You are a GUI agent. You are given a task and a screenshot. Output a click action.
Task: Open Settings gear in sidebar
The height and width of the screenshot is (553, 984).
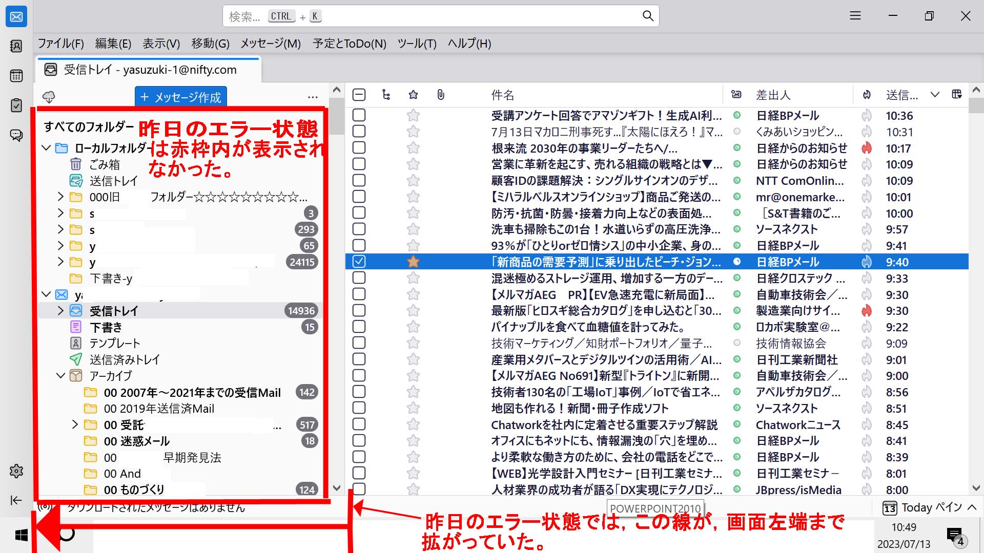(16, 471)
